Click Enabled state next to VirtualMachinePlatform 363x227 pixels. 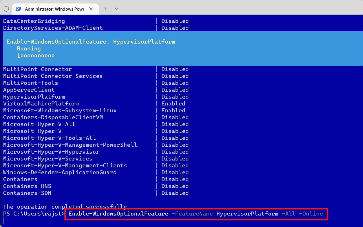[173, 103]
